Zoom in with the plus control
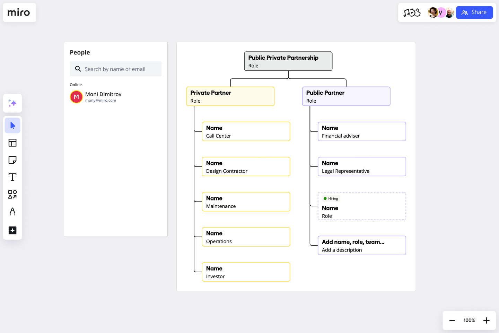 tap(486, 320)
